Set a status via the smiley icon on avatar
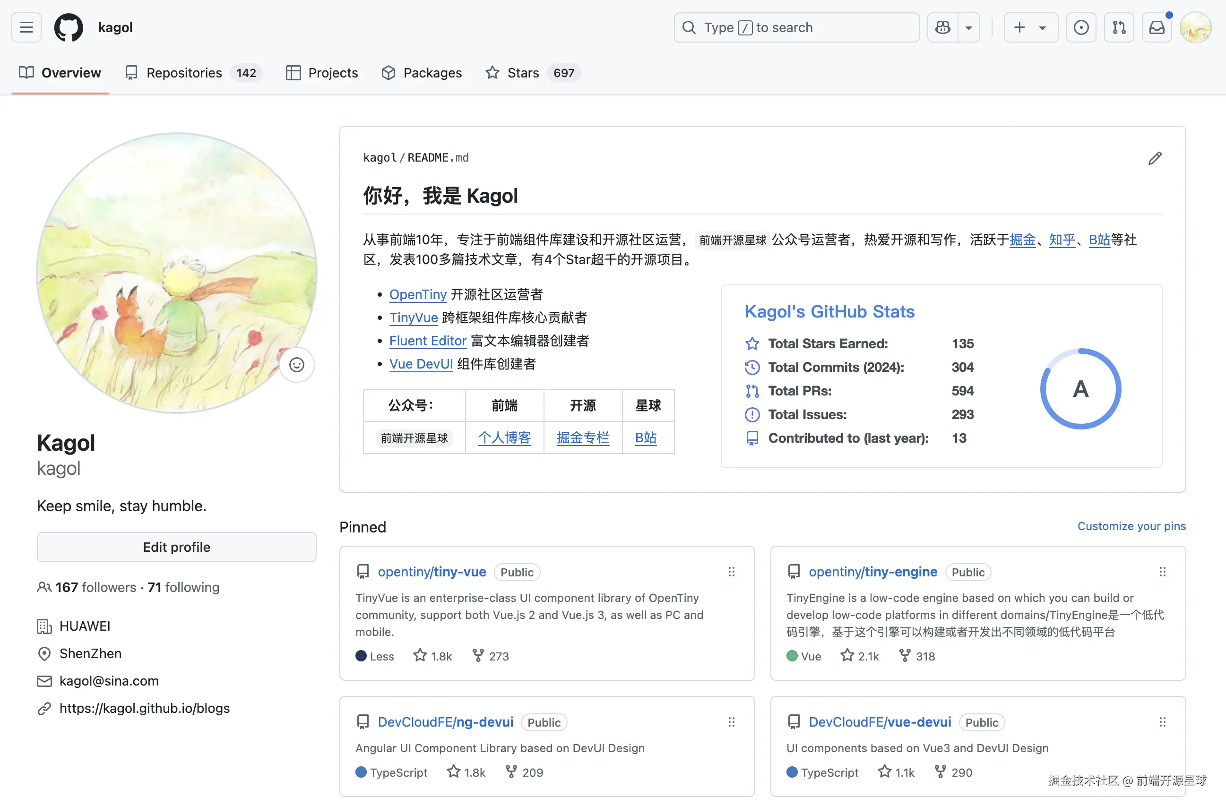The image size is (1226, 806). [x=297, y=364]
